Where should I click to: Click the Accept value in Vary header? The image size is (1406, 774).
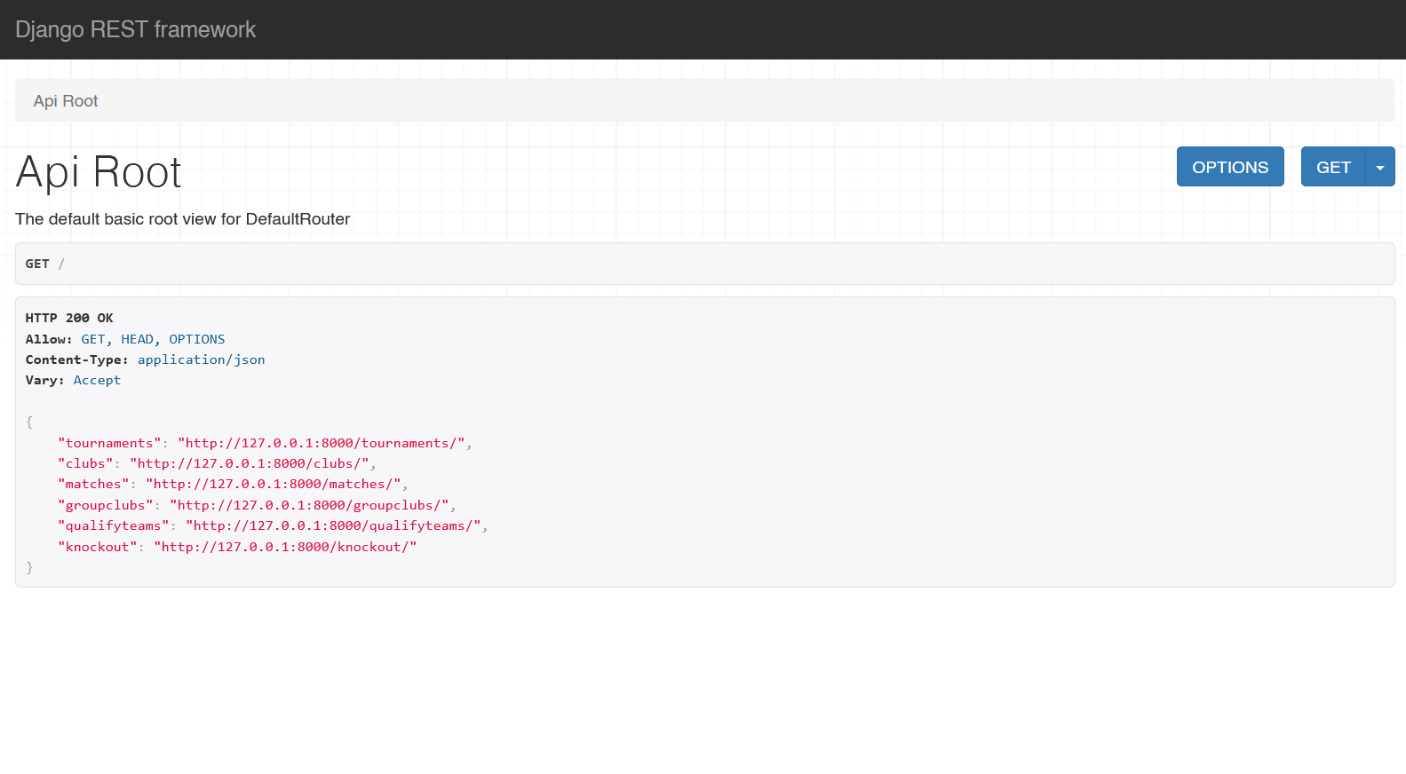(x=97, y=380)
